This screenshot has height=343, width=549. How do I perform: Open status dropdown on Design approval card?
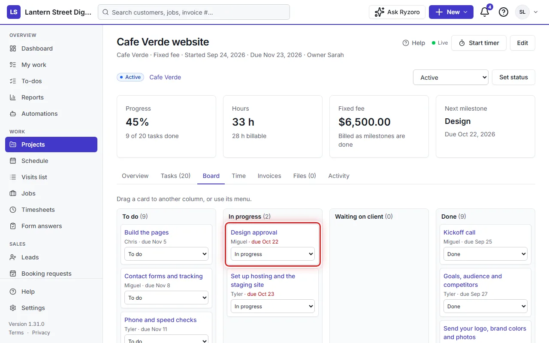click(273, 254)
